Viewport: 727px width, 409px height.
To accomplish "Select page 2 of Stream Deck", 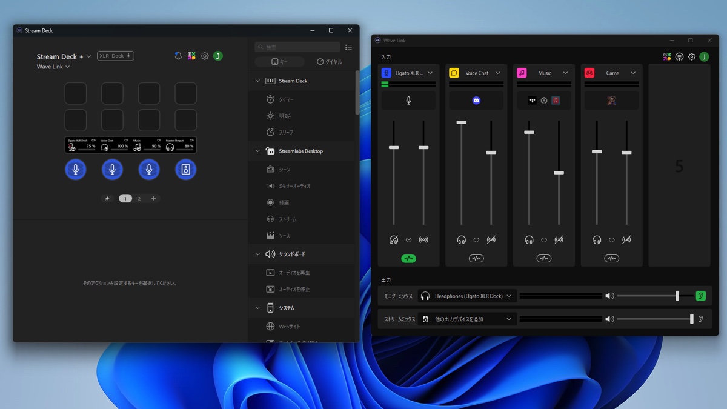I will 139,199.
